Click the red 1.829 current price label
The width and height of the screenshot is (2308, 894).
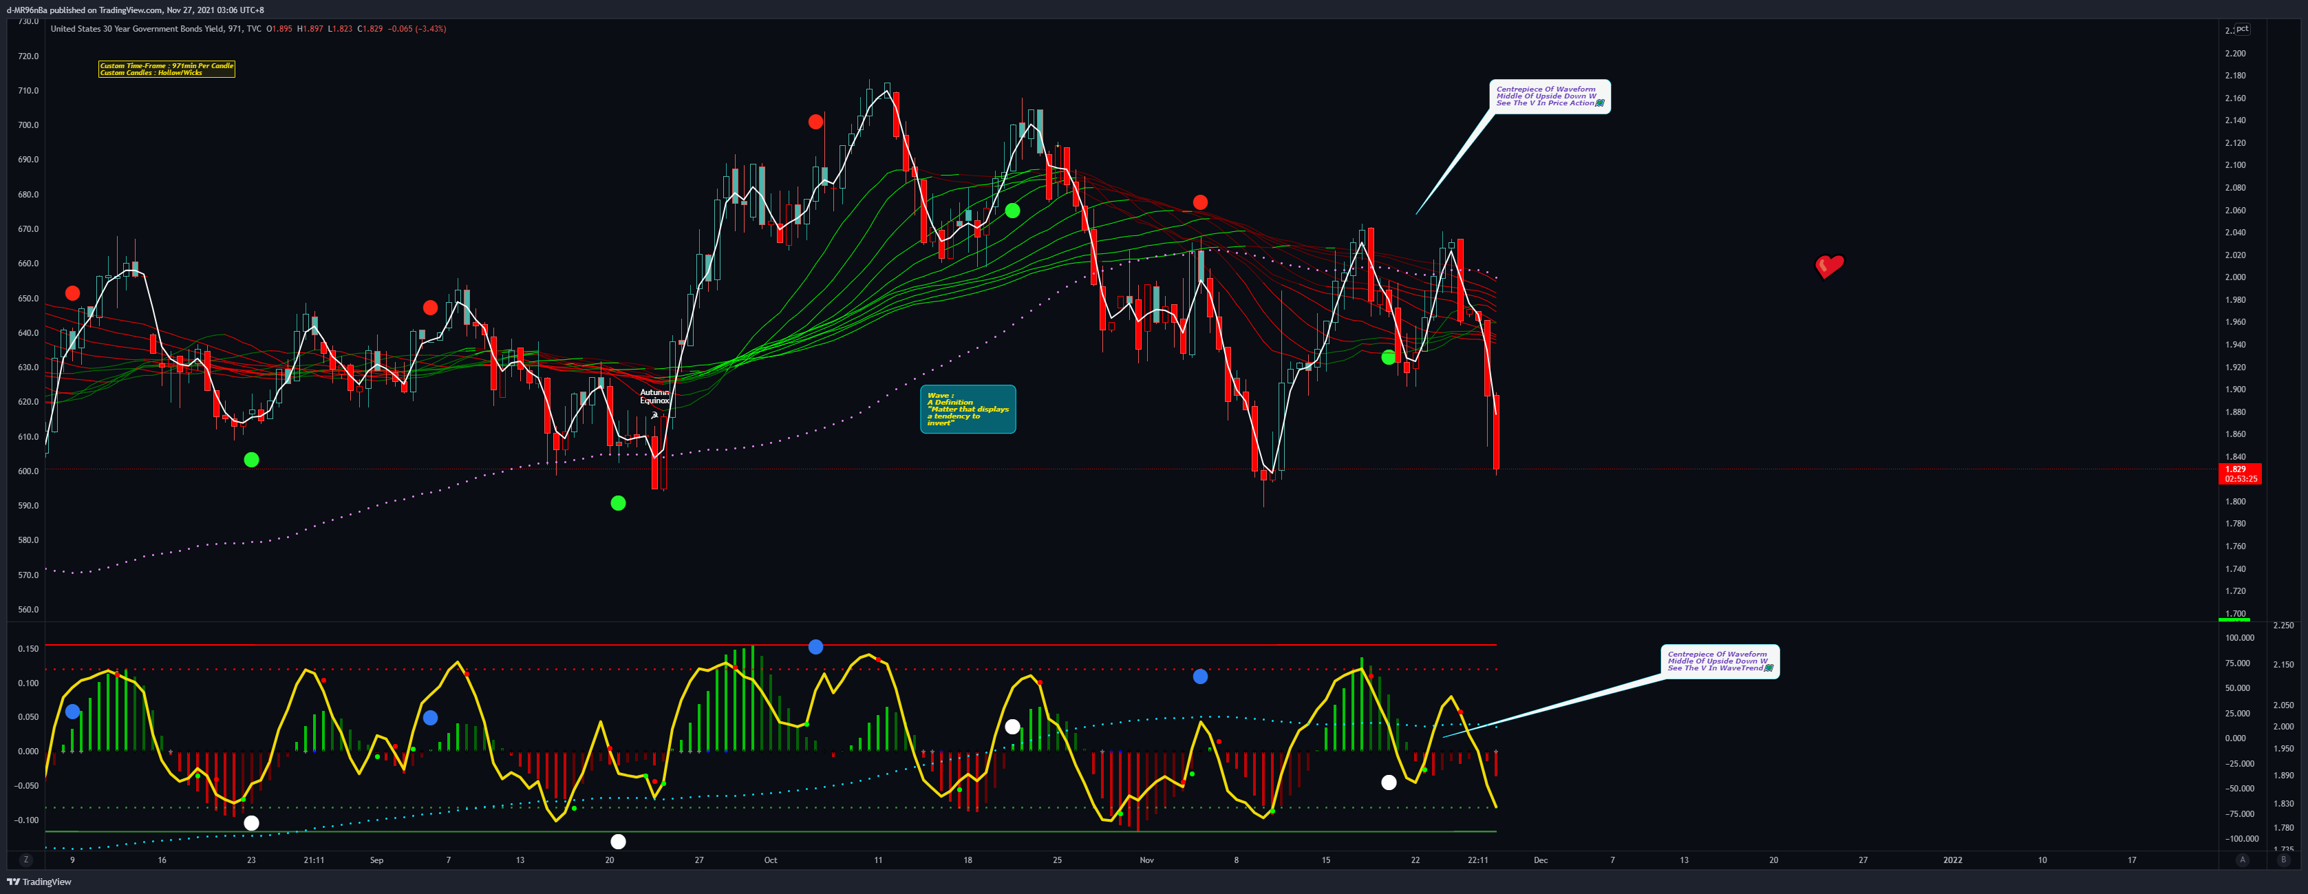2240,474
